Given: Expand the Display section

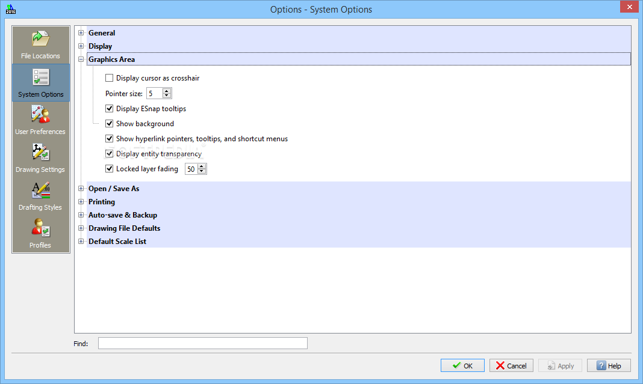Looking at the screenshot, I should 81,46.
